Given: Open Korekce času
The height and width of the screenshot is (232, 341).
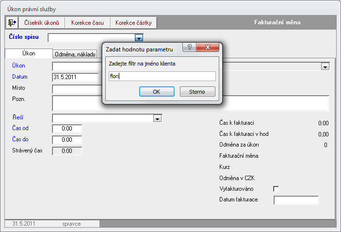Looking at the screenshot, I should click(87, 23).
